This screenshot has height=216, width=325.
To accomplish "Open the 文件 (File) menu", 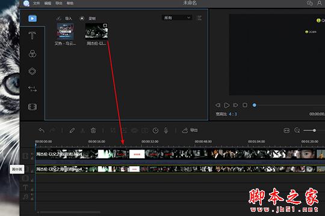I will [x=37, y=3].
